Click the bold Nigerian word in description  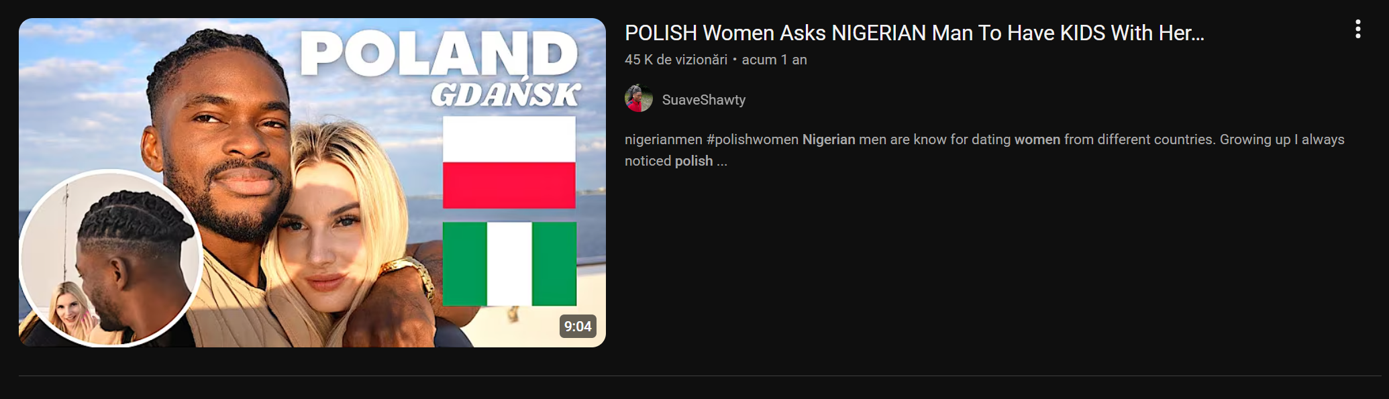click(x=829, y=139)
